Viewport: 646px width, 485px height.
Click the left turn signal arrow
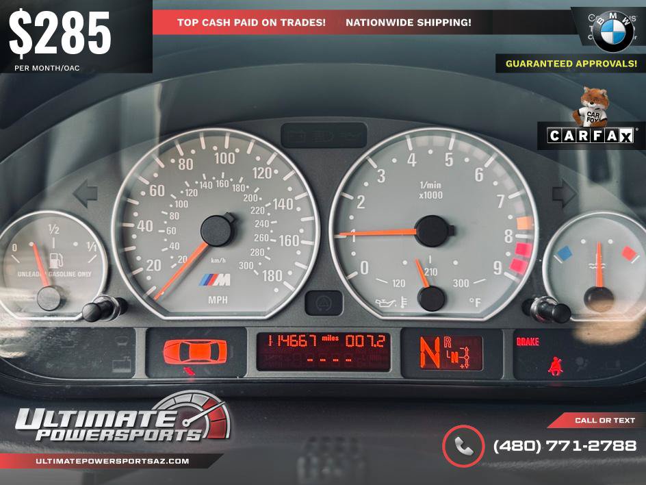pyautogui.click(x=86, y=193)
